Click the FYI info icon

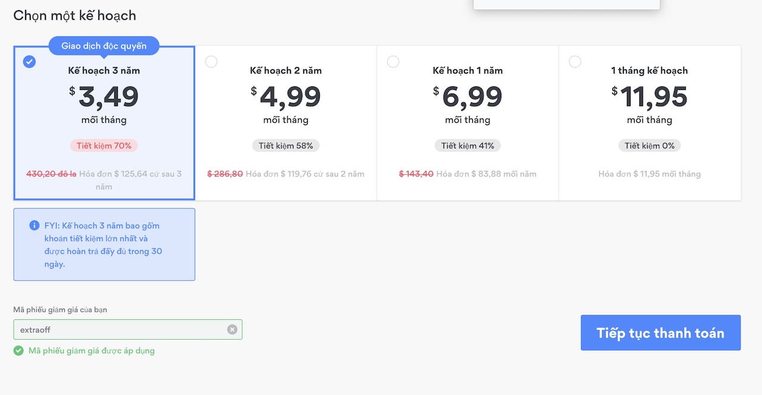[x=35, y=226]
